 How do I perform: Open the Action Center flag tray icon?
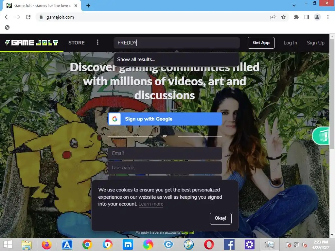289,245
